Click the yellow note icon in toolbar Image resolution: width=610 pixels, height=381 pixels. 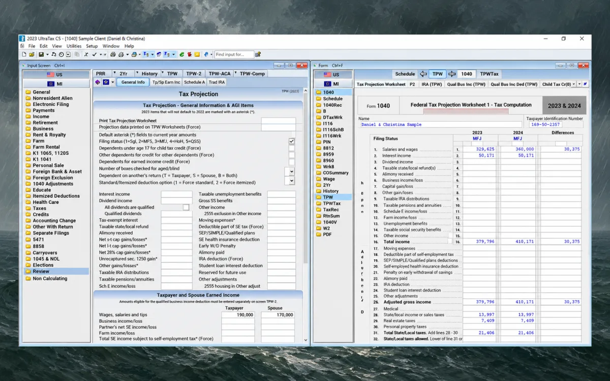coord(197,54)
